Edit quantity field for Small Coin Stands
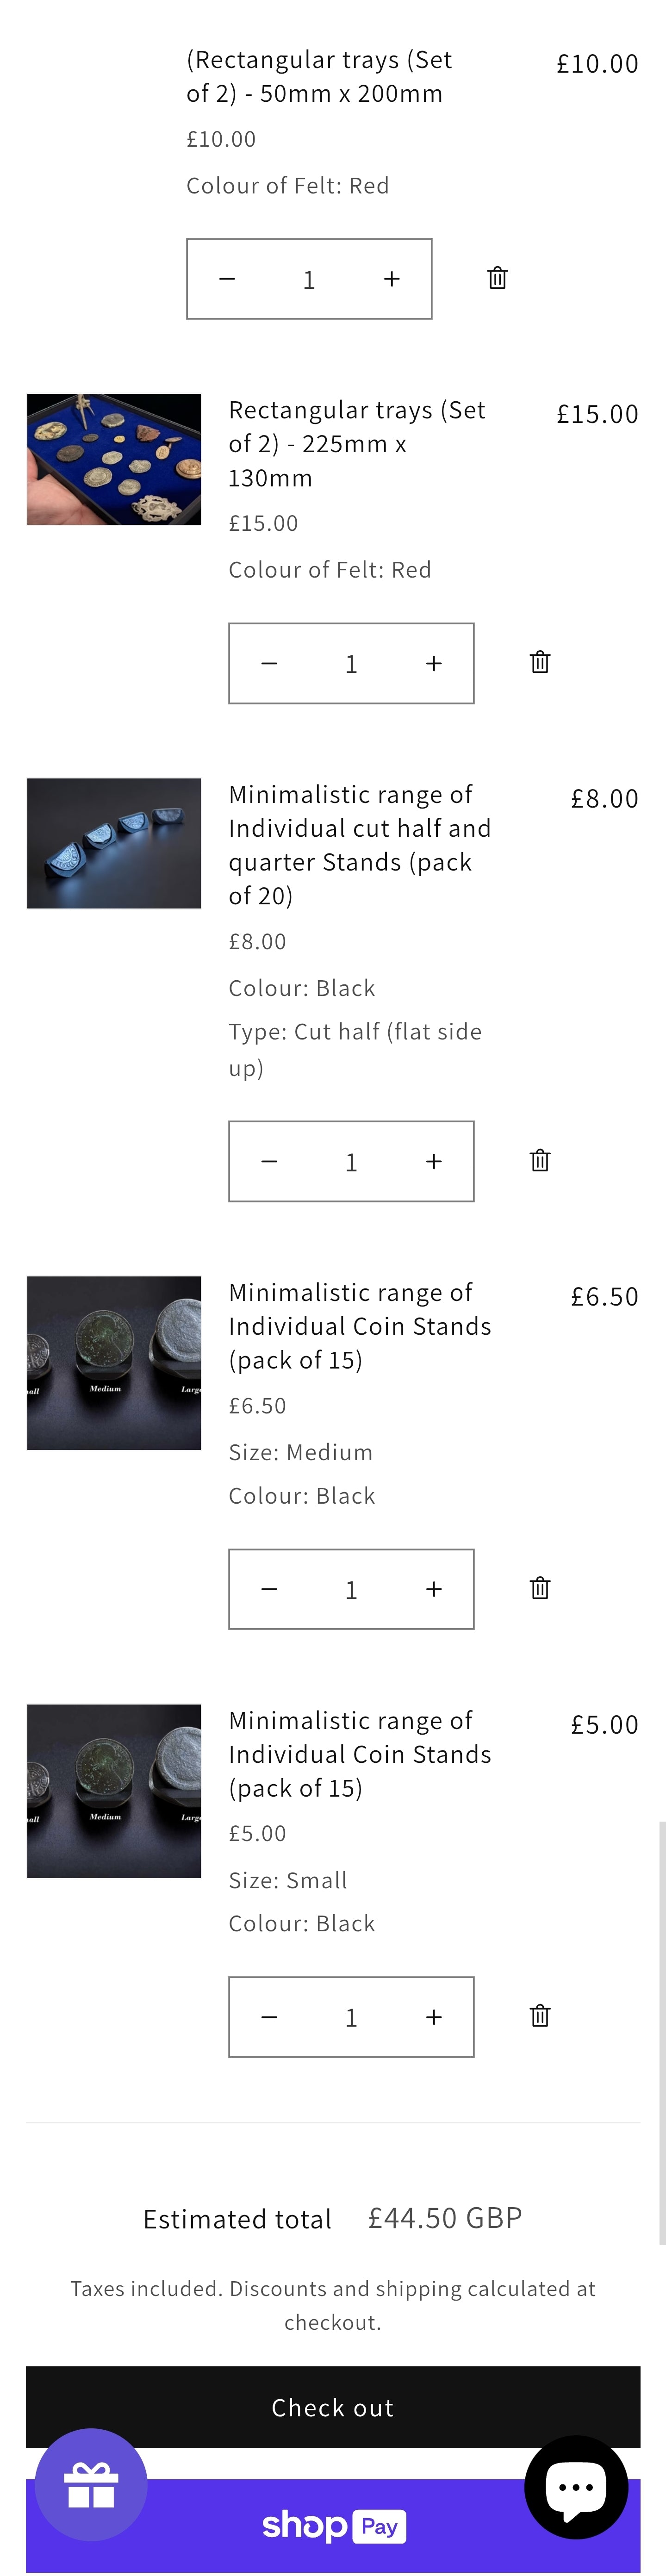This screenshot has width=666, height=2576. tap(351, 2017)
